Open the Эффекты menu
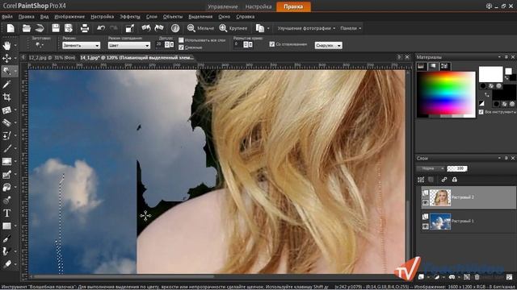The image size is (517, 290). pyautogui.click(x=130, y=16)
